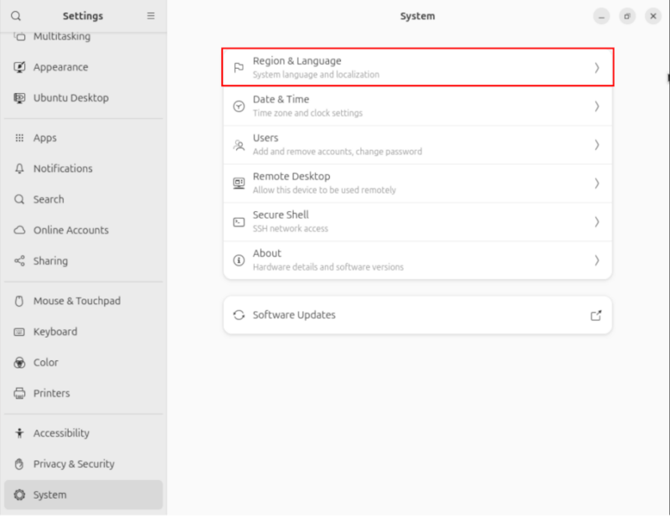This screenshot has height=517, width=670.
Task: Click the Notifications bell icon
Action: pyautogui.click(x=21, y=168)
